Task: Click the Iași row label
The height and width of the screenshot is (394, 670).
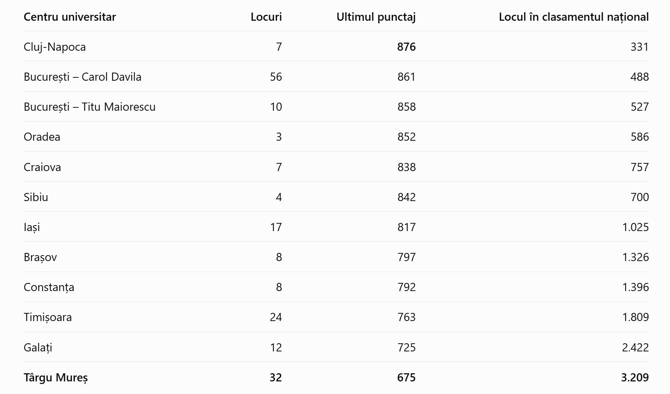Action: pos(32,227)
